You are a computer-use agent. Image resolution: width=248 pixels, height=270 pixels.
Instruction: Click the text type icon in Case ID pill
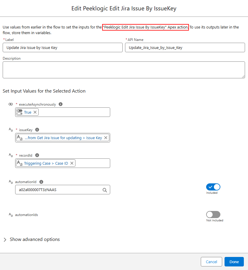(20, 163)
